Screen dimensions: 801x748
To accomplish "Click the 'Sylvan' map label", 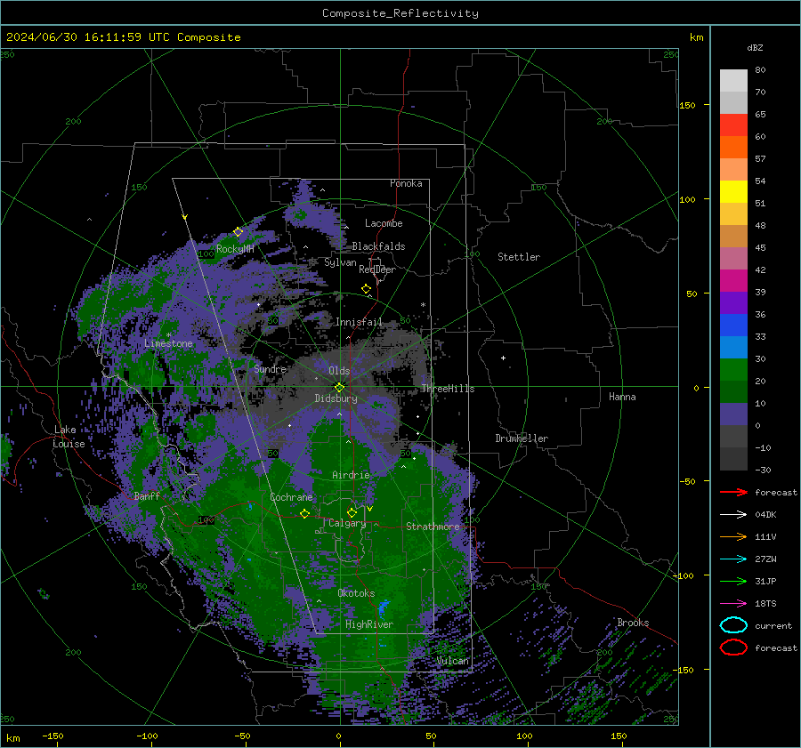I will [340, 262].
